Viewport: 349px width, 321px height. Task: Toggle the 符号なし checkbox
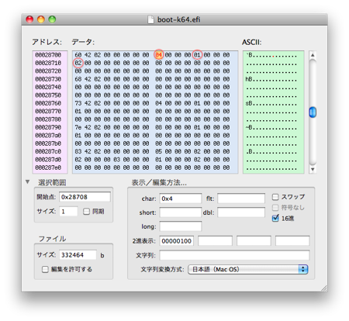coord(275,208)
